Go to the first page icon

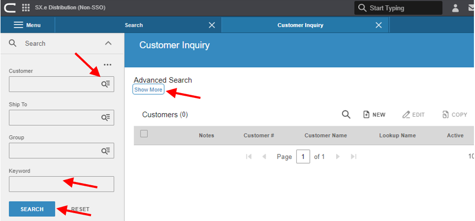click(x=249, y=156)
